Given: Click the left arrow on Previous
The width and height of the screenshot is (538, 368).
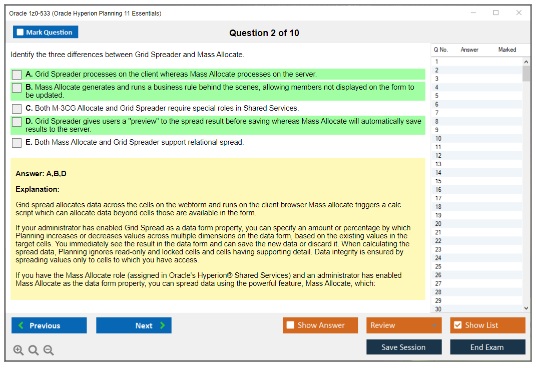Looking at the screenshot, I should point(21,325).
